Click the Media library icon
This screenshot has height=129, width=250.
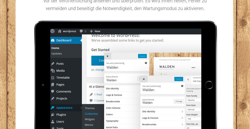53,71
